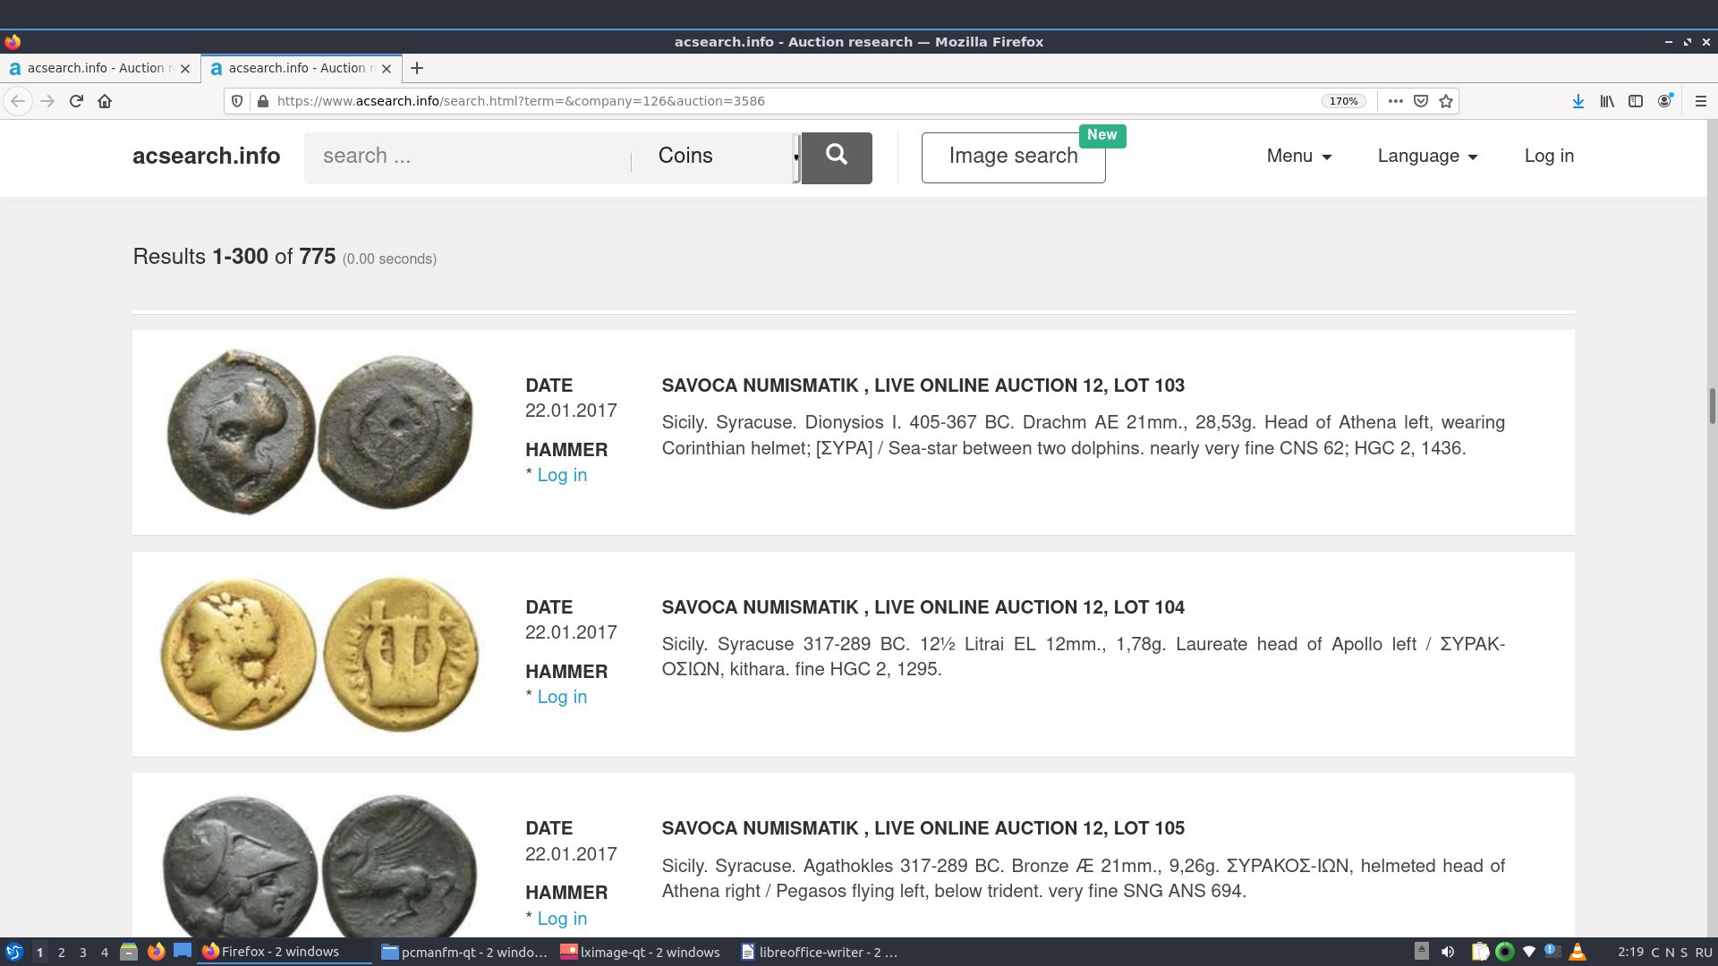Switch to the first acsearch.info tab
The height and width of the screenshot is (966, 1718).
(94, 68)
